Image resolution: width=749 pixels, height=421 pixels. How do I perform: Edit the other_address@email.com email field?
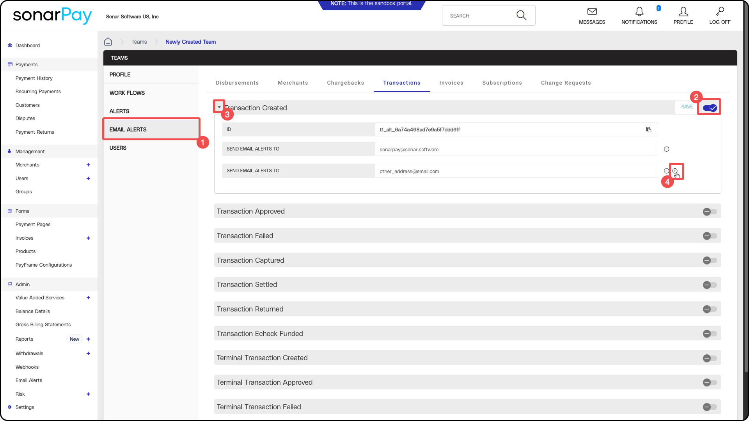click(x=516, y=171)
